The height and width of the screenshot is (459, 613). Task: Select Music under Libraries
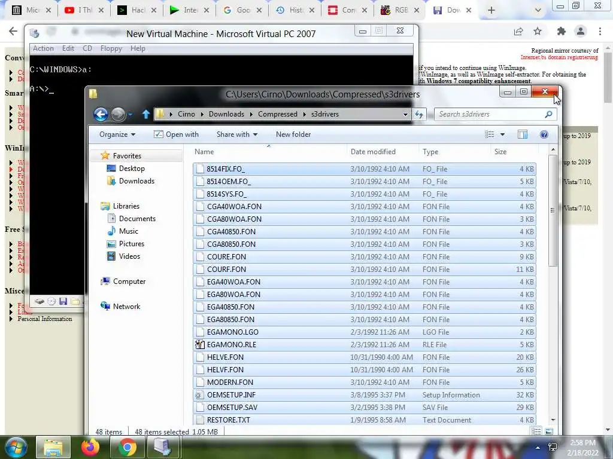pos(128,231)
